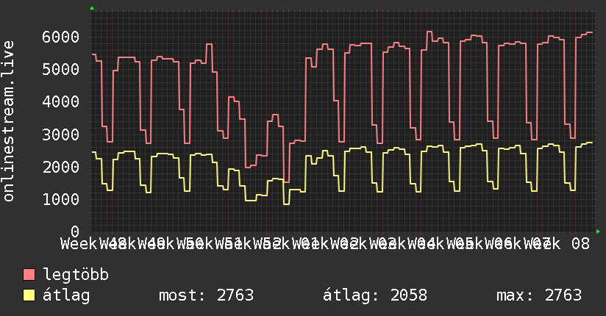Click the 5000 y-axis label
Screen dimensions: 606x316
[61, 70]
